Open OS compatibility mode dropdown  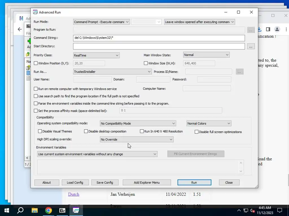138,123
